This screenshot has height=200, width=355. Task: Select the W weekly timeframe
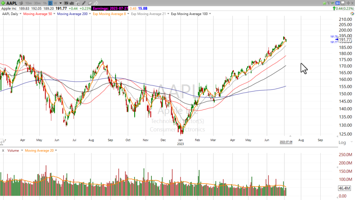tap(55, 3)
